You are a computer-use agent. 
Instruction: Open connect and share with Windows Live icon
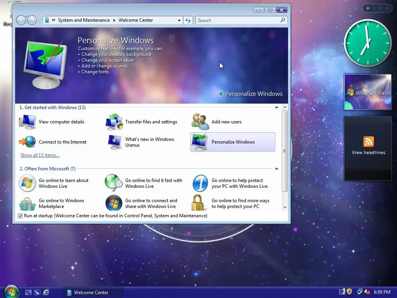click(114, 203)
